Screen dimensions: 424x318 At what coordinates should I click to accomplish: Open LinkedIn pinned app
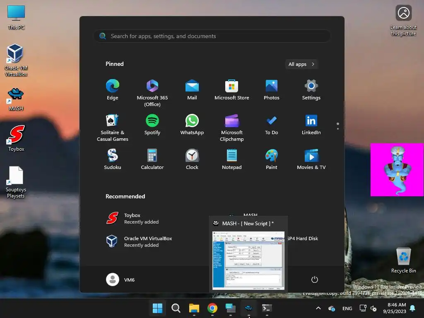click(311, 125)
